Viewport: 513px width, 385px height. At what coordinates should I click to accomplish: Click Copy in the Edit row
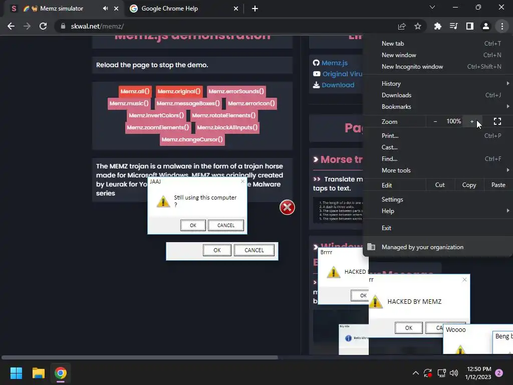pos(469,185)
